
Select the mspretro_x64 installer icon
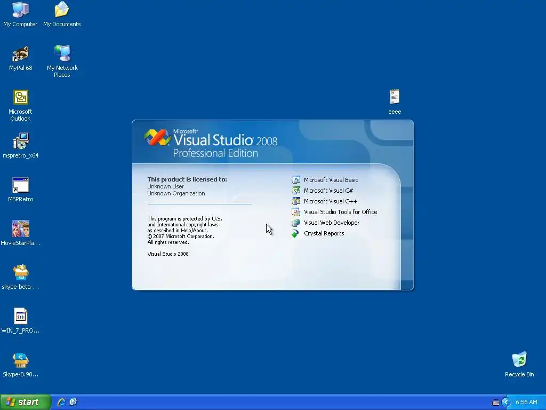(21, 141)
